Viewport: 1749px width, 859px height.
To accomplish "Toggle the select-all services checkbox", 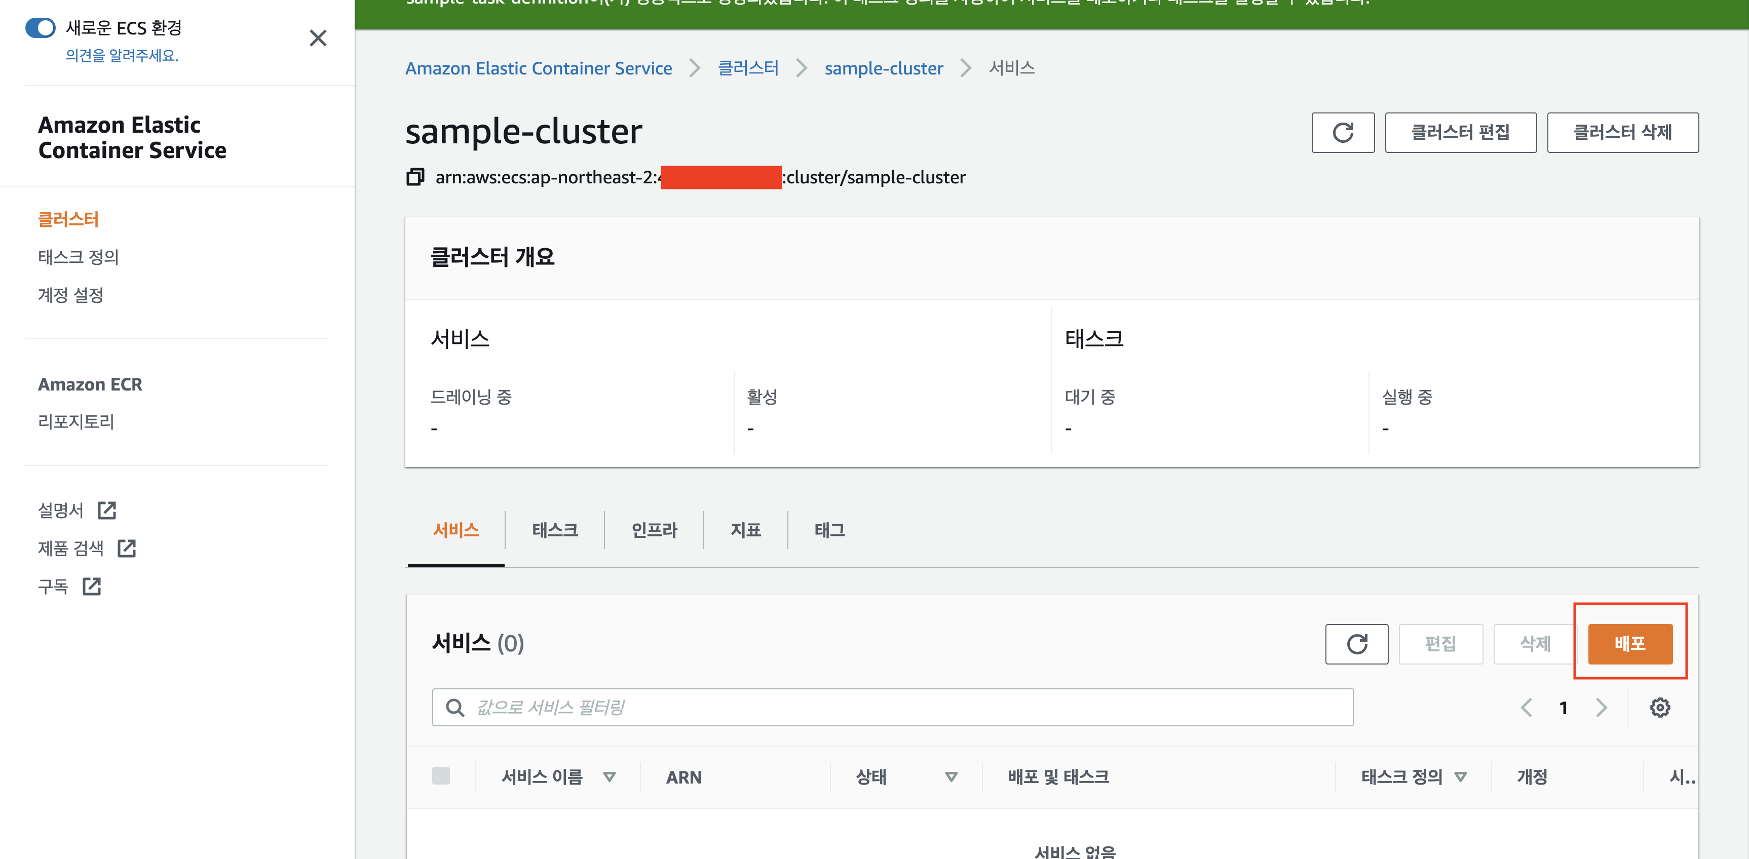I will pyautogui.click(x=441, y=775).
